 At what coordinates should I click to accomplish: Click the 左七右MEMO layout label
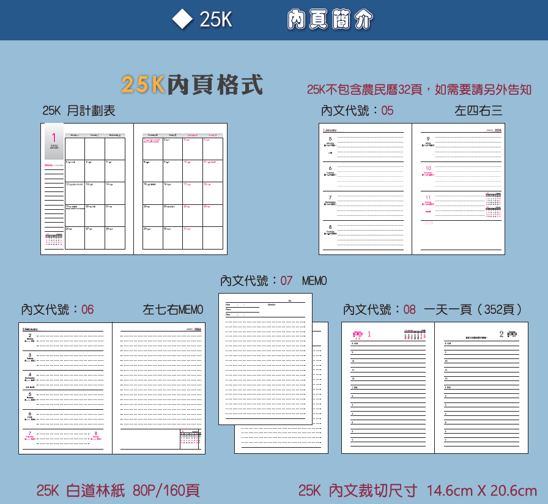click(172, 309)
